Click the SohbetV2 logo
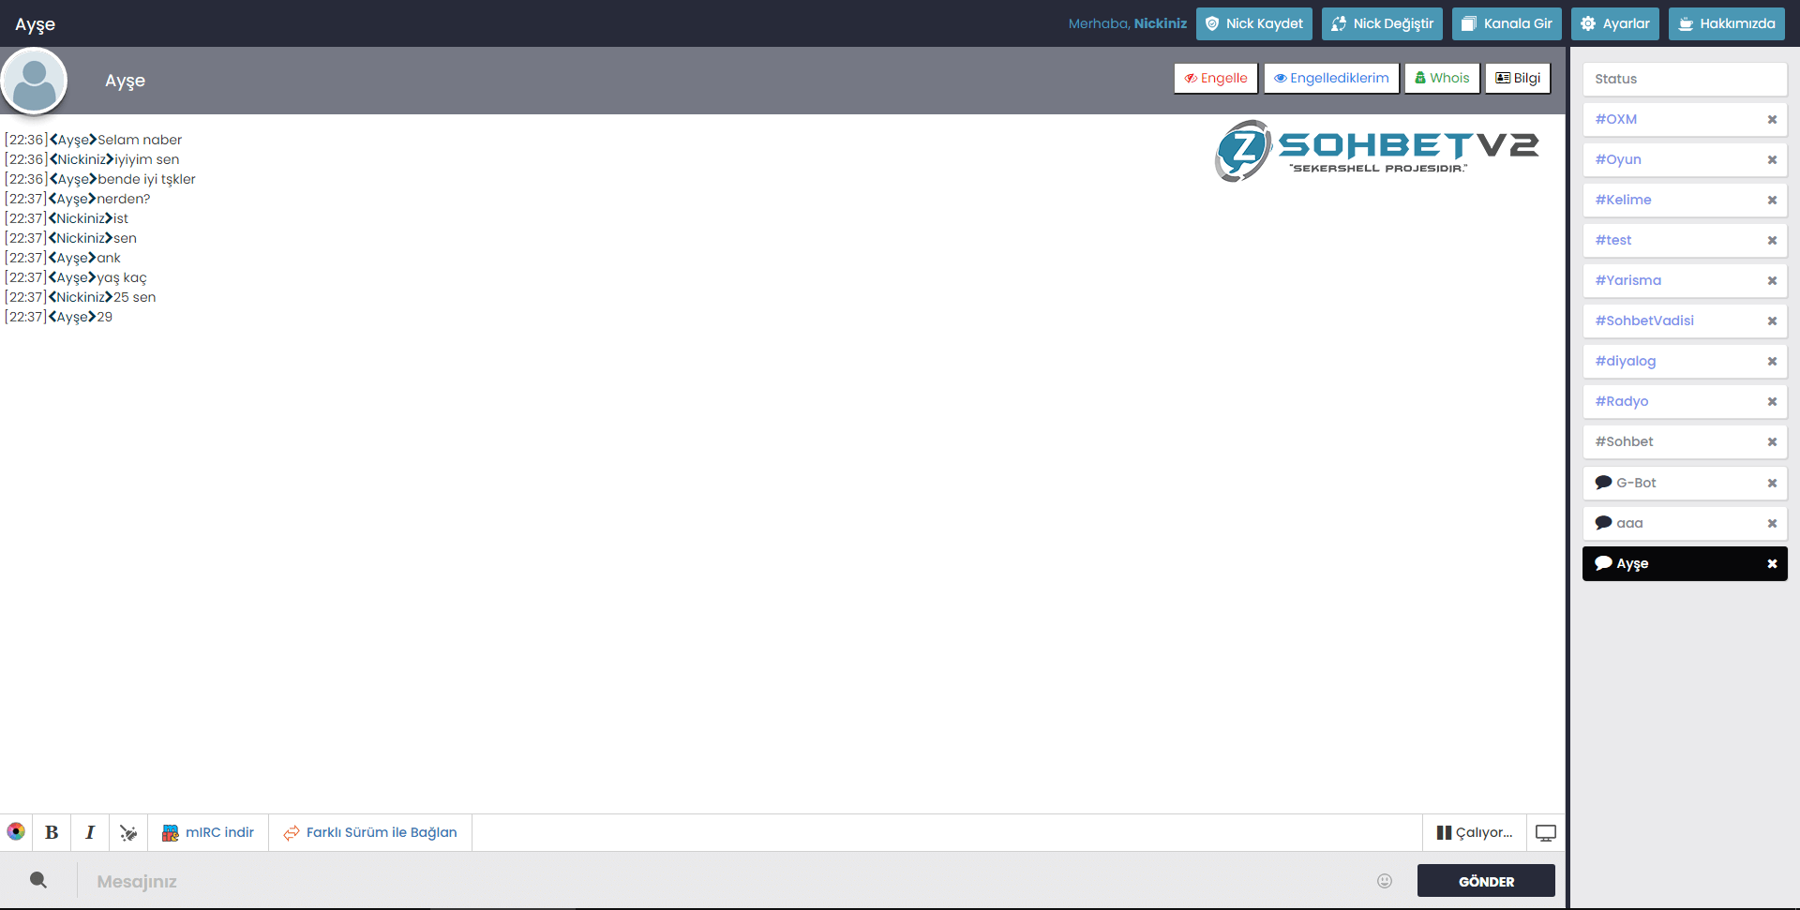This screenshot has width=1800, height=910. 1376,150
